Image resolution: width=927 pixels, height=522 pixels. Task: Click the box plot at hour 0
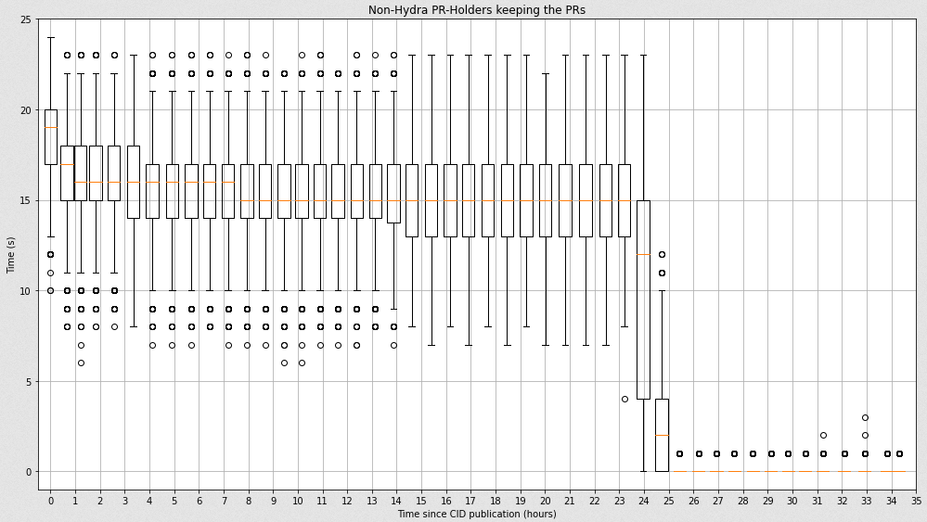[51, 137]
